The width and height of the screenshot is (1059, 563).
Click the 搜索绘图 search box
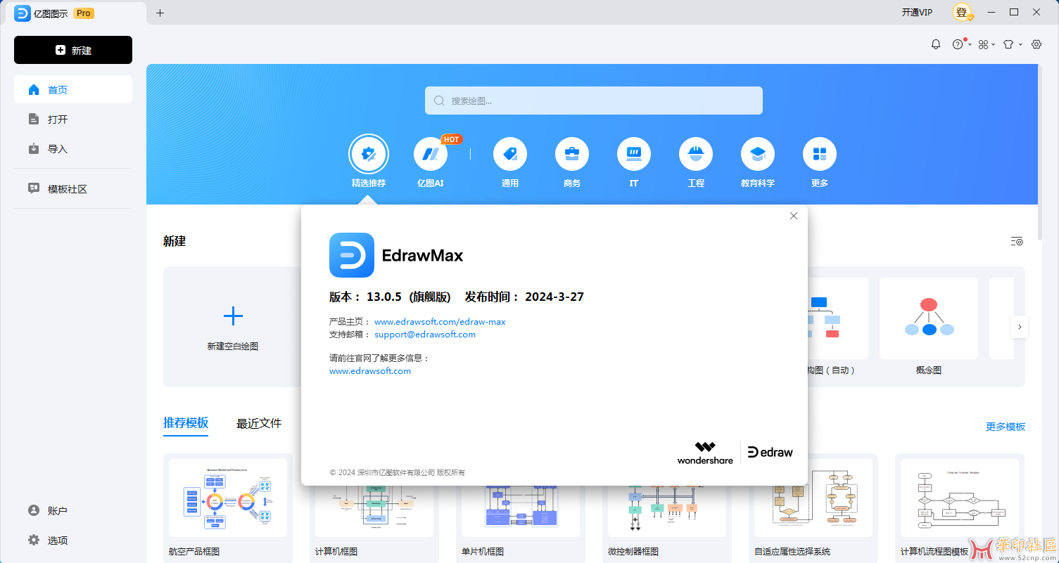[592, 100]
